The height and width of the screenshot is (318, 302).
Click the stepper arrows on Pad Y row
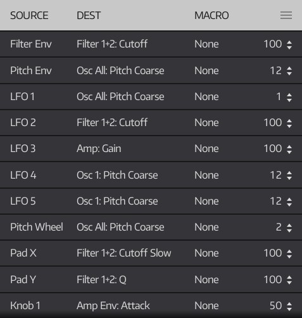point(289,280)
